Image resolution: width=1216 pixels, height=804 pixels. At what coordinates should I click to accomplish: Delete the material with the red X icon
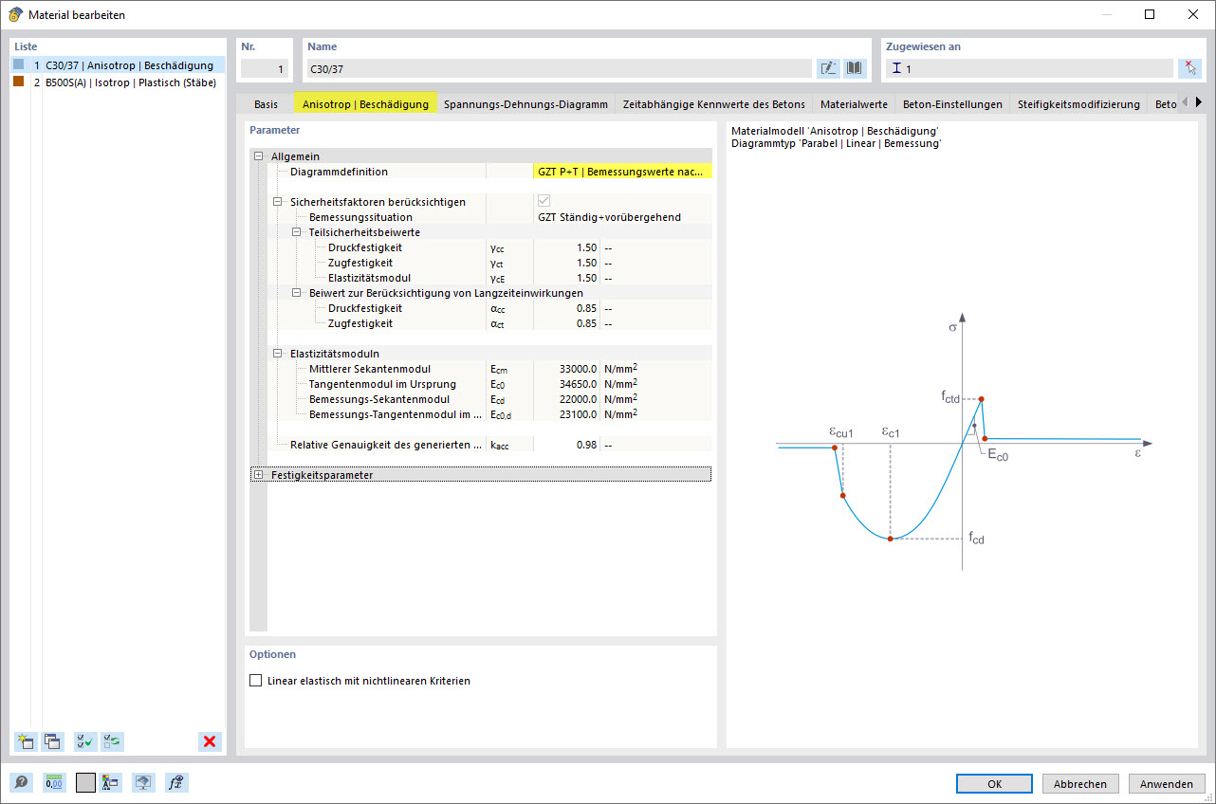pos(210,741)
